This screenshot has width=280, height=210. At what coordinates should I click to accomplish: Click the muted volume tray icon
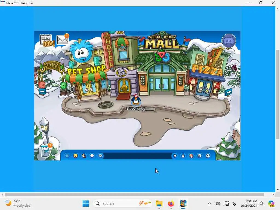click(x=234, y=203)
